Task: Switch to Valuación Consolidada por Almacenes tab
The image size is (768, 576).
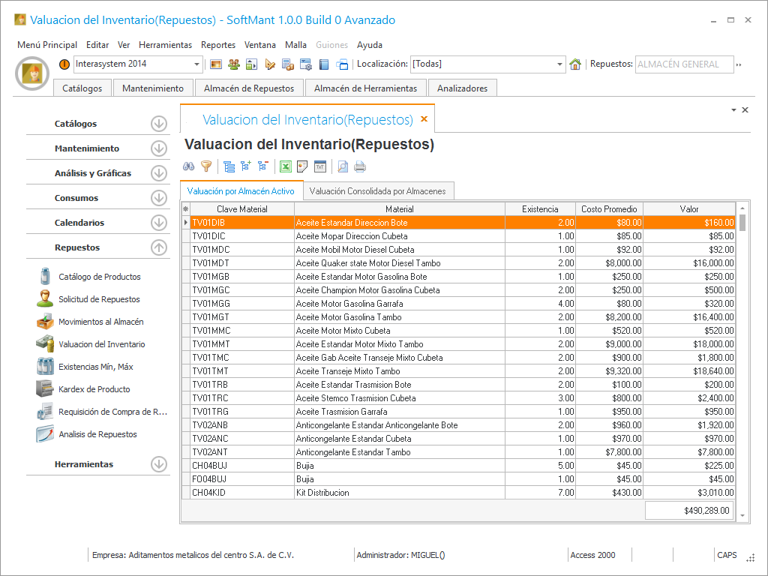Action: 377,191
